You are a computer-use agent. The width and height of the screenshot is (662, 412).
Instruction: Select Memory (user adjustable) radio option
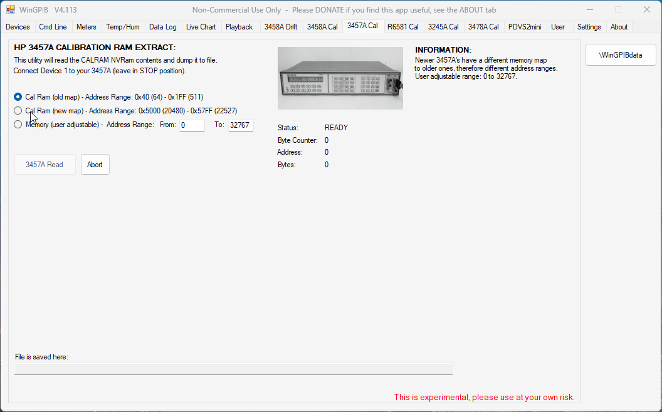coord(18,125)
